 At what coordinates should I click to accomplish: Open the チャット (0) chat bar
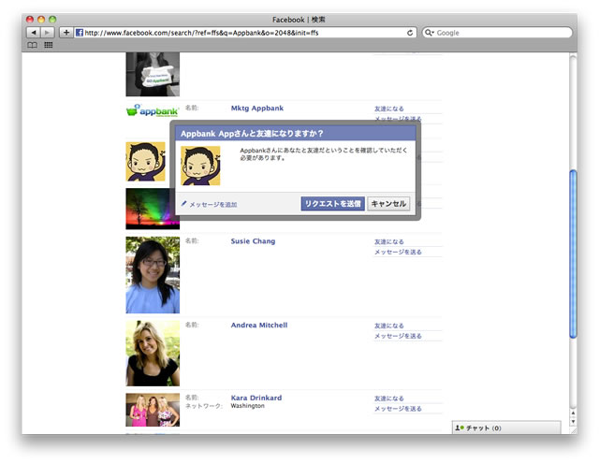[x=506, y=428]
